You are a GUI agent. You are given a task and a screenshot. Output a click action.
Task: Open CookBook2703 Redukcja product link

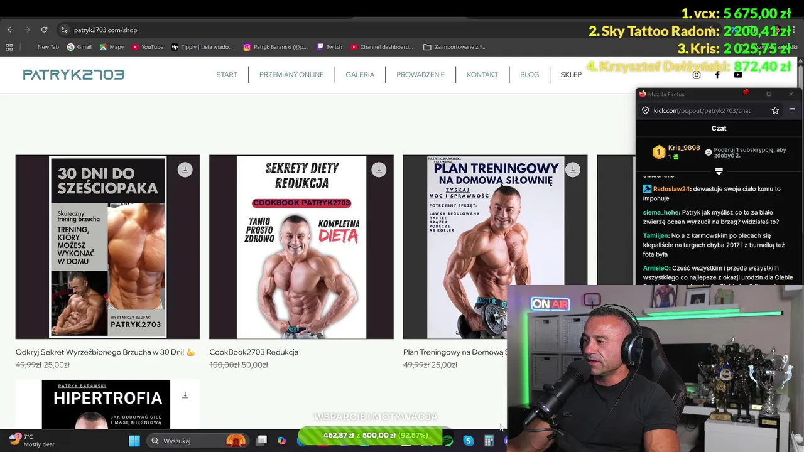coord(254,352)
